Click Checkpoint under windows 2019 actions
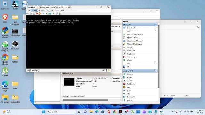The width and height of the screenshot is (205, 115). click(130, 97)
